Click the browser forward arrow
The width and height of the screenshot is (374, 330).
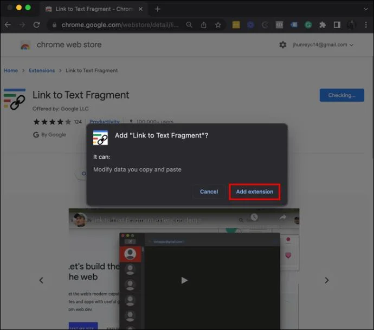tap(22, 25)
